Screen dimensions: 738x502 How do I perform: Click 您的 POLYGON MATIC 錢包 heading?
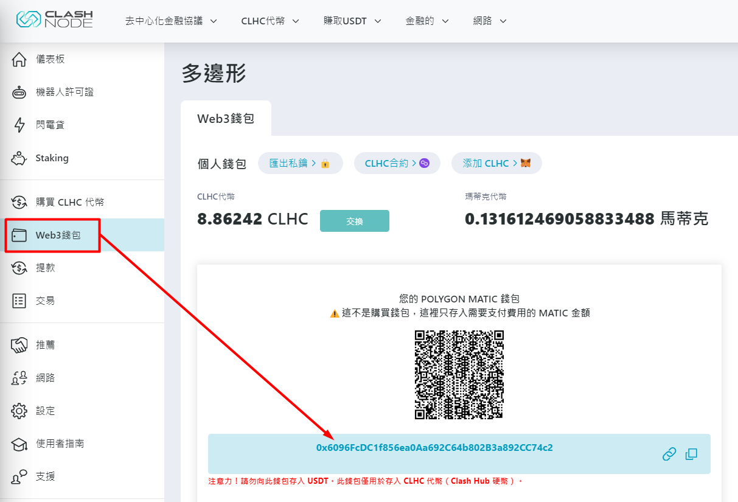point(459,299)
